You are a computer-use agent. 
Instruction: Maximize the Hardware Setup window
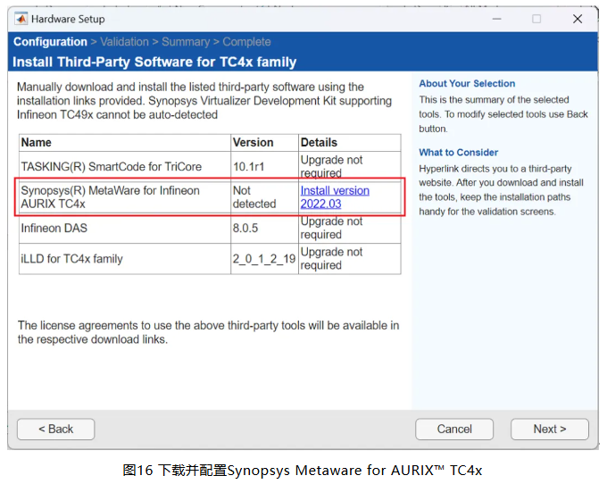coord(536,19)
